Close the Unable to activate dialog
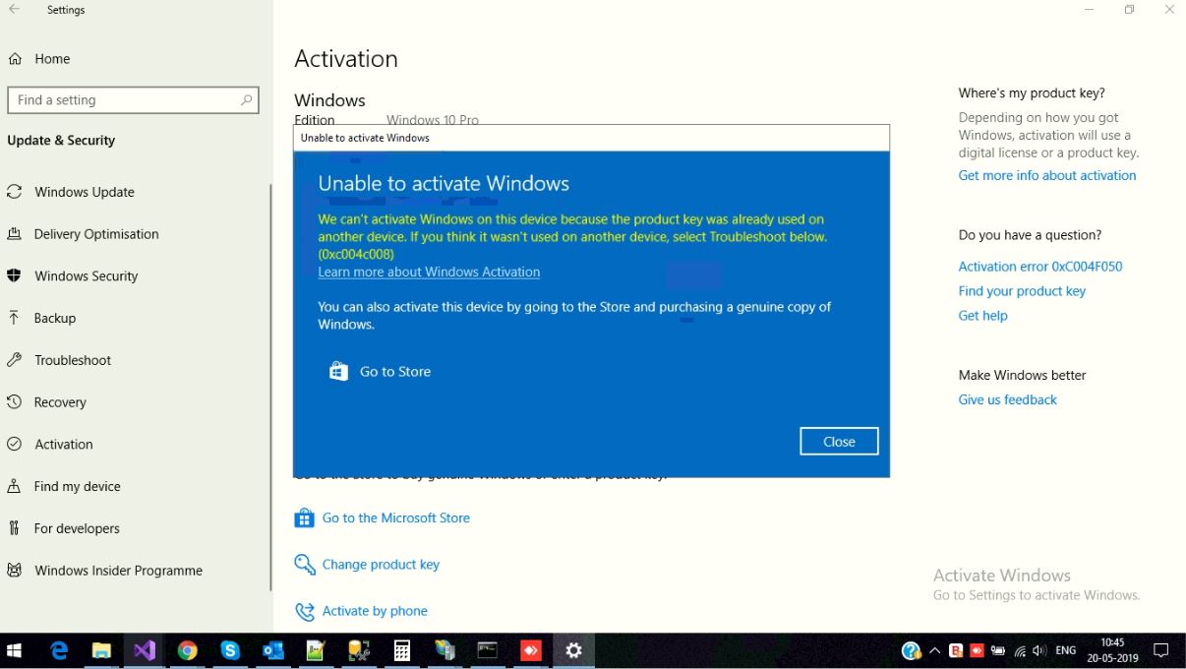Viewport: 1186px width, 669px height. [x=839, y=442]
